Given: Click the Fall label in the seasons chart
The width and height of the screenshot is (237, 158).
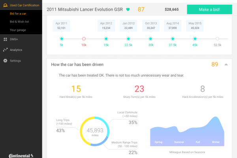Looking at the screenshot, I should pyautogui.click(x=198, y=142).
